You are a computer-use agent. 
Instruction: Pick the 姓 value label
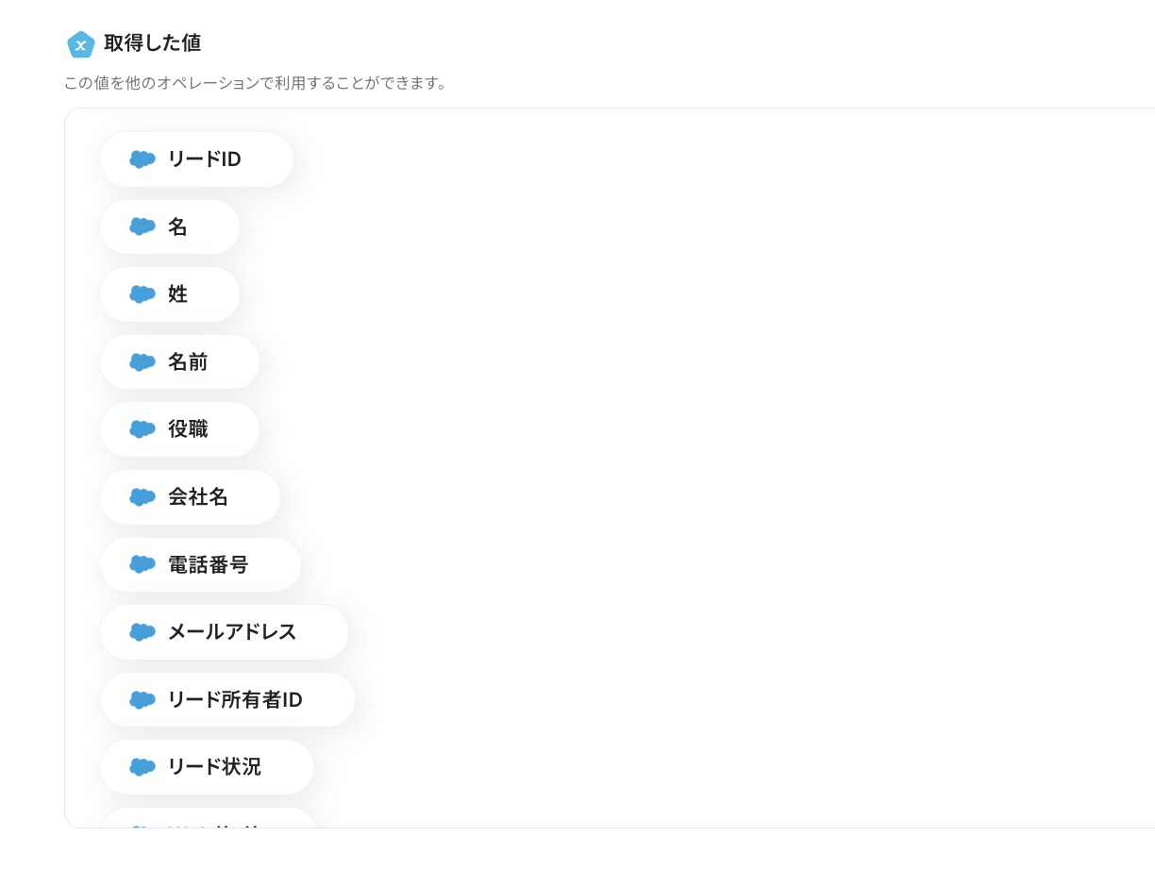click(177, 294)
